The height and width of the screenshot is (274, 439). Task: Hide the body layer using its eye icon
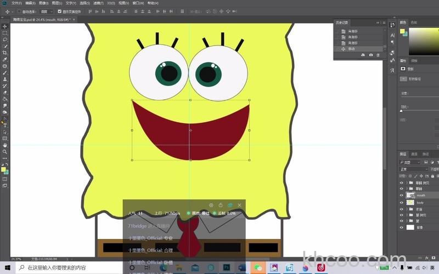pos(402,202)
